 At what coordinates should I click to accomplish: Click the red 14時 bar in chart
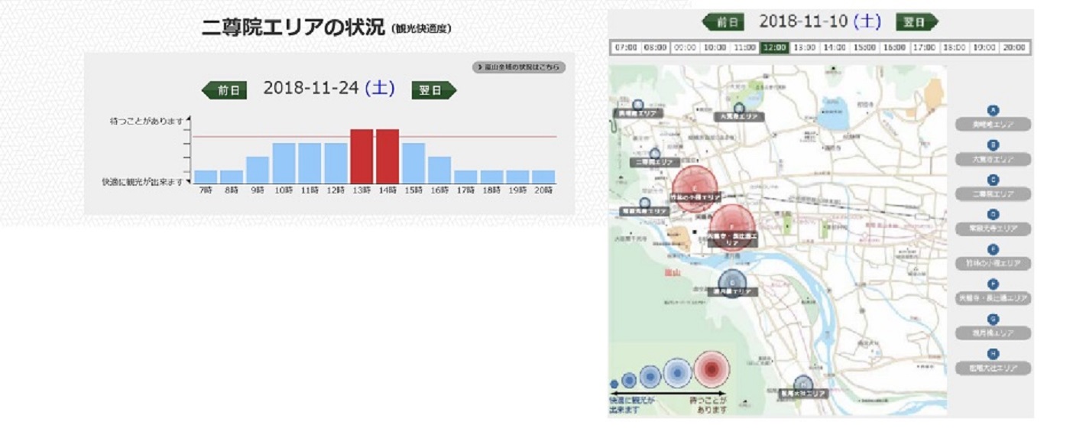pyautogui.click(x=387, y=157)
